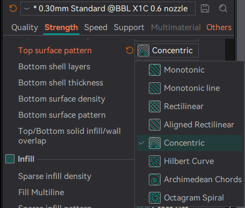Click the Bottom shell thickness label
Image resolution: width=245 pixels, height=208 pixels.
(61, 83)
